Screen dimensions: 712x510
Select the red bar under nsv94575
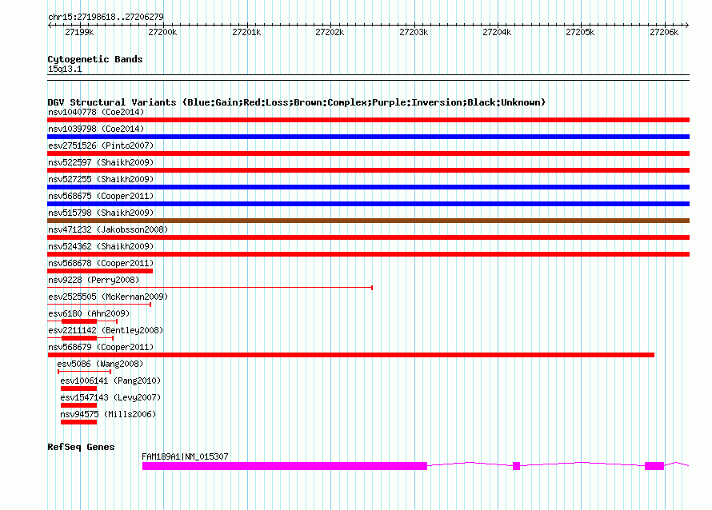click(x=78, y=422)
